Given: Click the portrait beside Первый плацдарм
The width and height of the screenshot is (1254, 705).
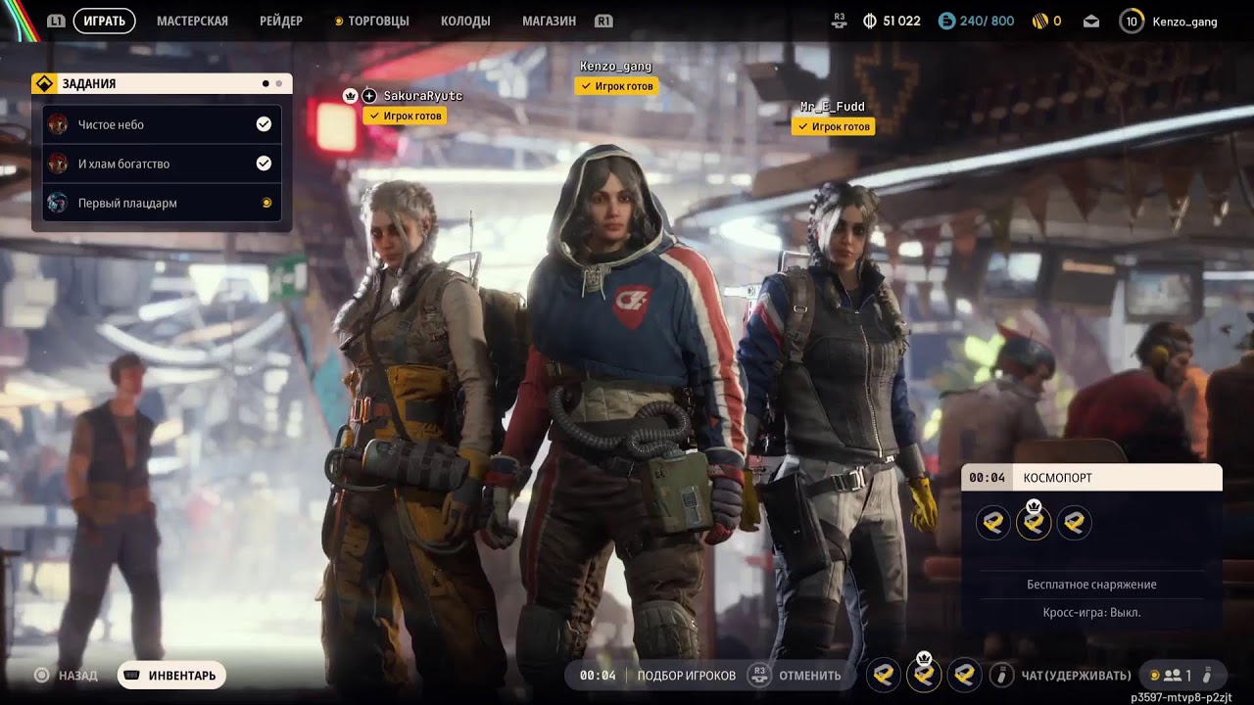Looking at the screenshot, I should coord(58,203).
